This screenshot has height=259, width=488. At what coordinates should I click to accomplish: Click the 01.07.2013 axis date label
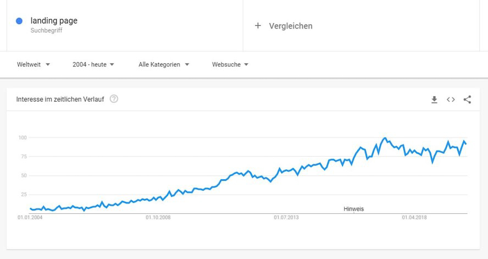(x=286, y=217)
